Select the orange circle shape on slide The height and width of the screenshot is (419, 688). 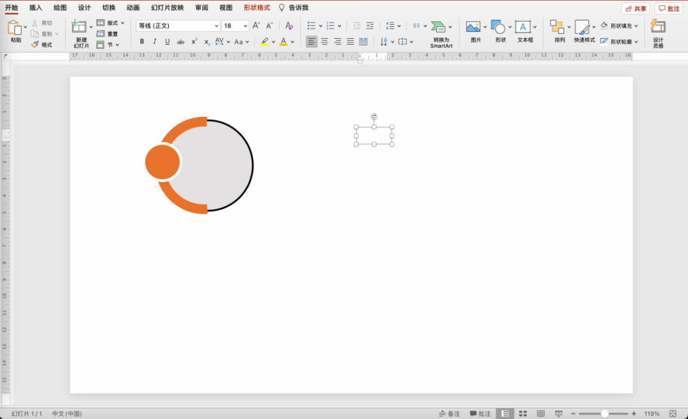point(162,162)
